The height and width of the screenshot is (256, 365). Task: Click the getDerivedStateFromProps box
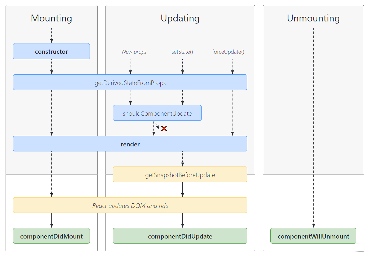[130, 82]
